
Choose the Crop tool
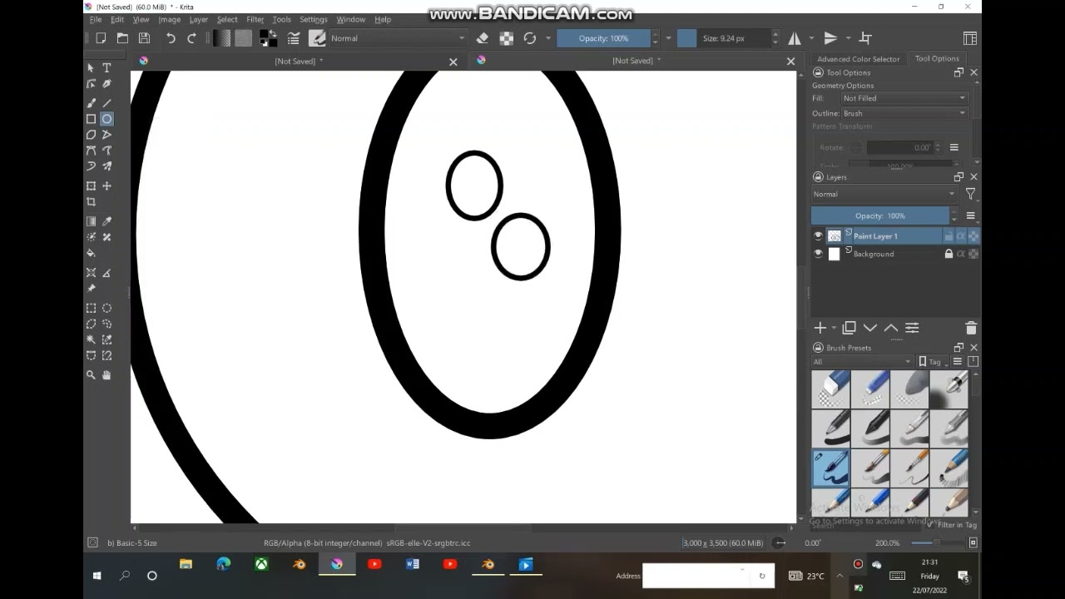pyautogui.click(x=91, y=202)
